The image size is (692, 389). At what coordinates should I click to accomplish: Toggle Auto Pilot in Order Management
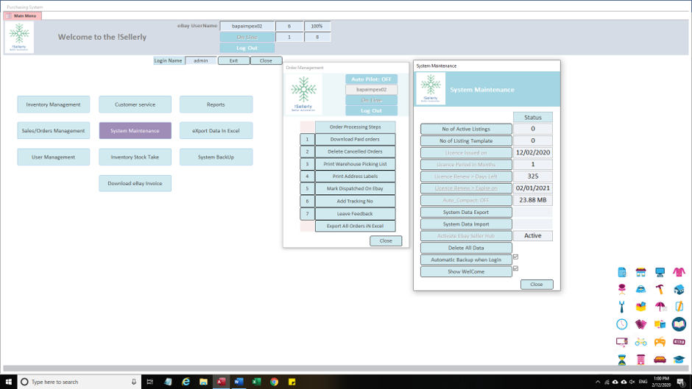point(371,79)
